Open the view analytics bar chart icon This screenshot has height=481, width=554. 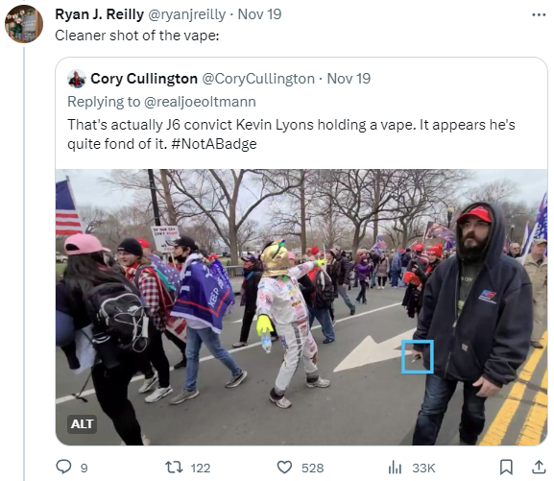[395, 468]
